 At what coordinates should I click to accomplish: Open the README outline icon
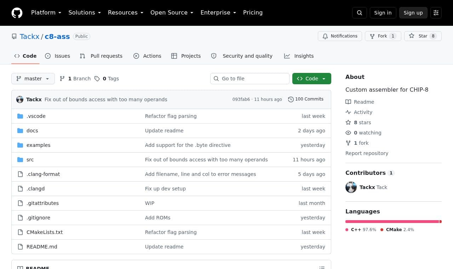pyautogui.click(x=322, y=268)
